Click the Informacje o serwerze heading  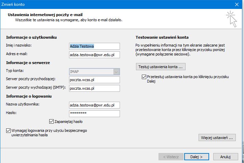pyautogui.click(x=28, y=63)
